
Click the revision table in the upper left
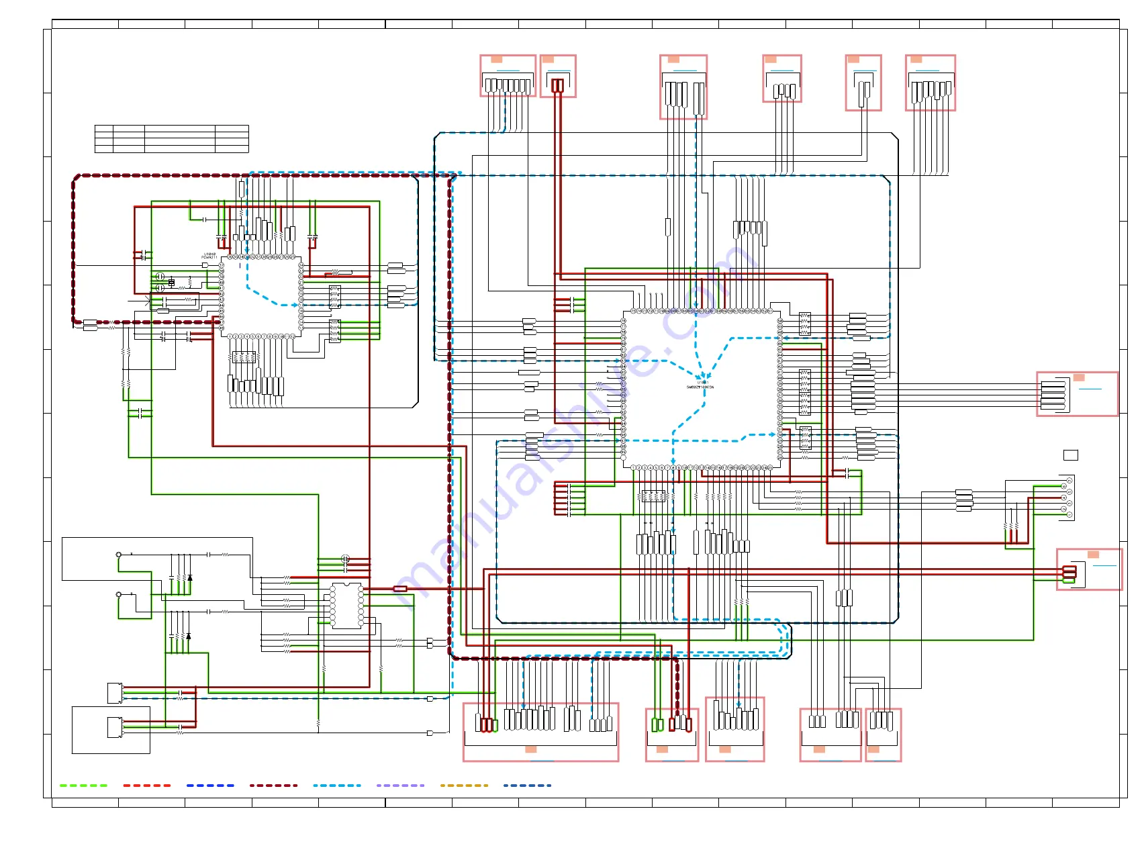click(172, 139)
